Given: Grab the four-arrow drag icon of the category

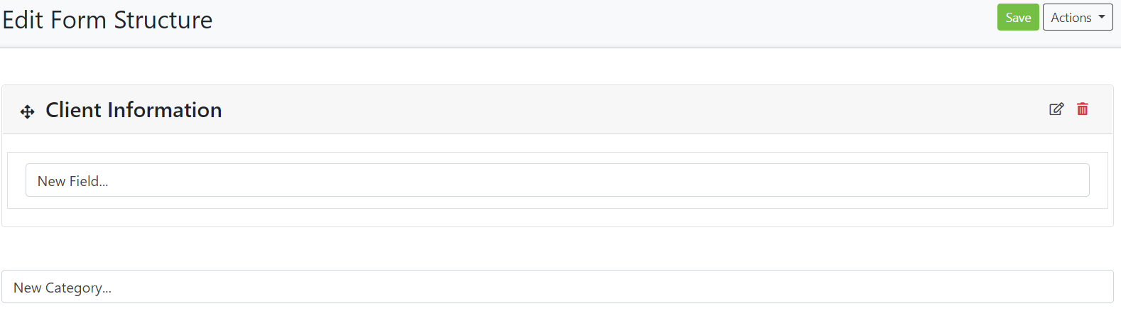Looking at the screenshot, I should (27, 111).
